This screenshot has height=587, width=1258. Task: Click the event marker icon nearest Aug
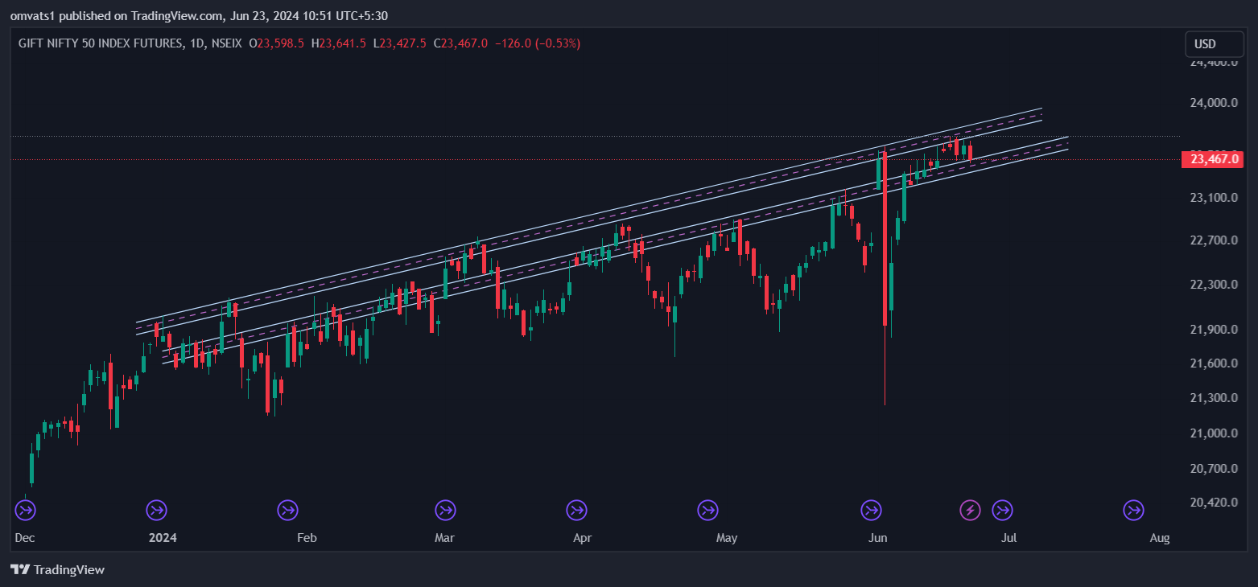tap(1133, 510)
